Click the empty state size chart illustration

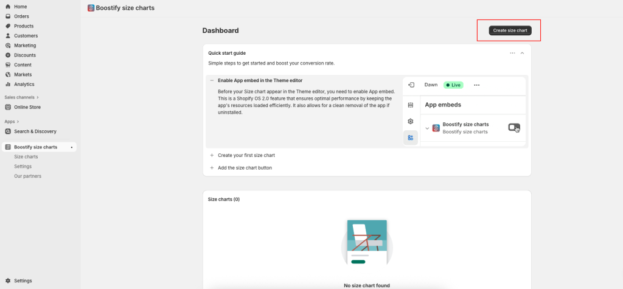pos(367,243)
